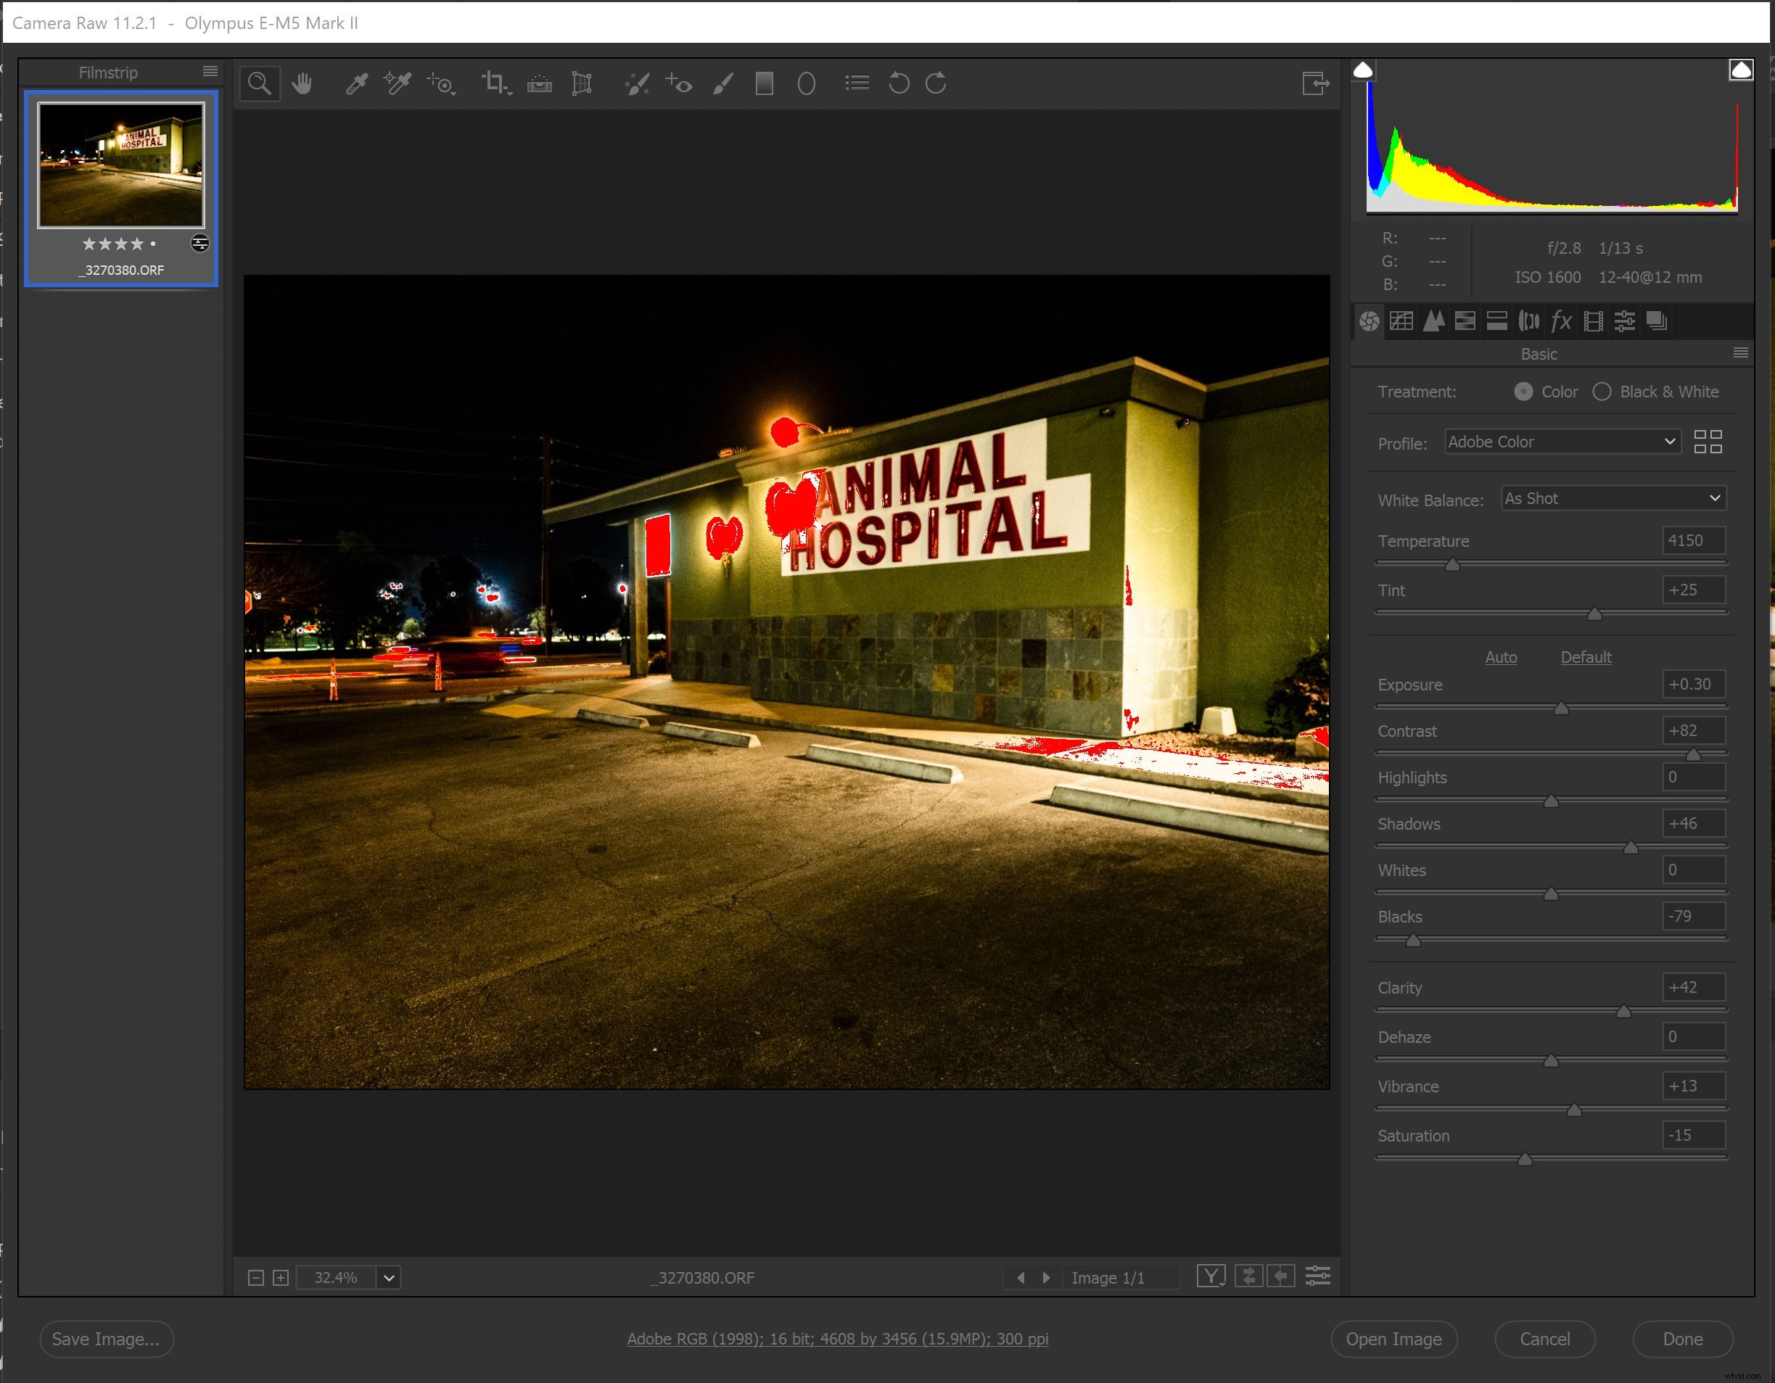This screenshot has width=1775, height=1383.
Task: Open the Tone Curve panel
Action: coord(1401,321)
